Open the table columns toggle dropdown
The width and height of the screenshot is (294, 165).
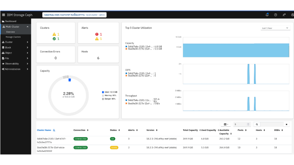pos(226,124)
